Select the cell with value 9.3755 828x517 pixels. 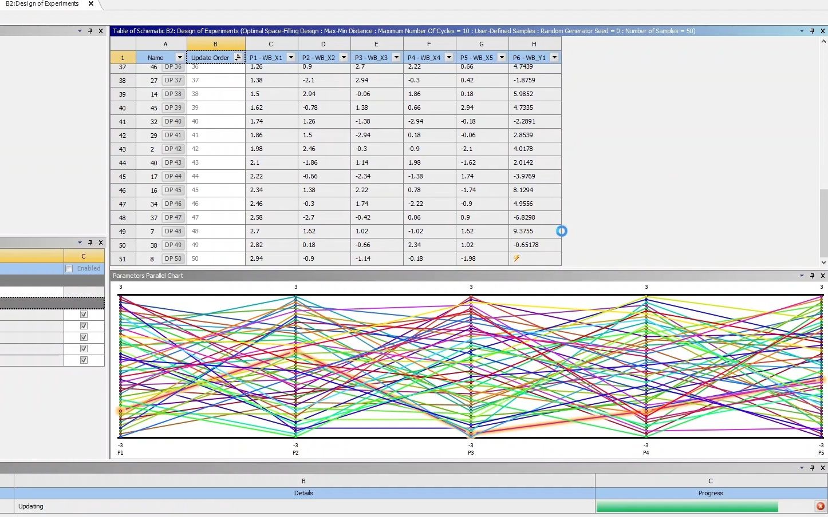click(535, 231)
